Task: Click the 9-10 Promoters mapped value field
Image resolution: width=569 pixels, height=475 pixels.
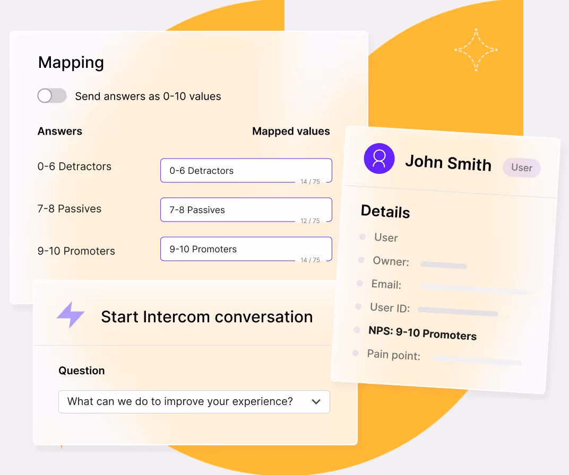Action: (246, 249)
